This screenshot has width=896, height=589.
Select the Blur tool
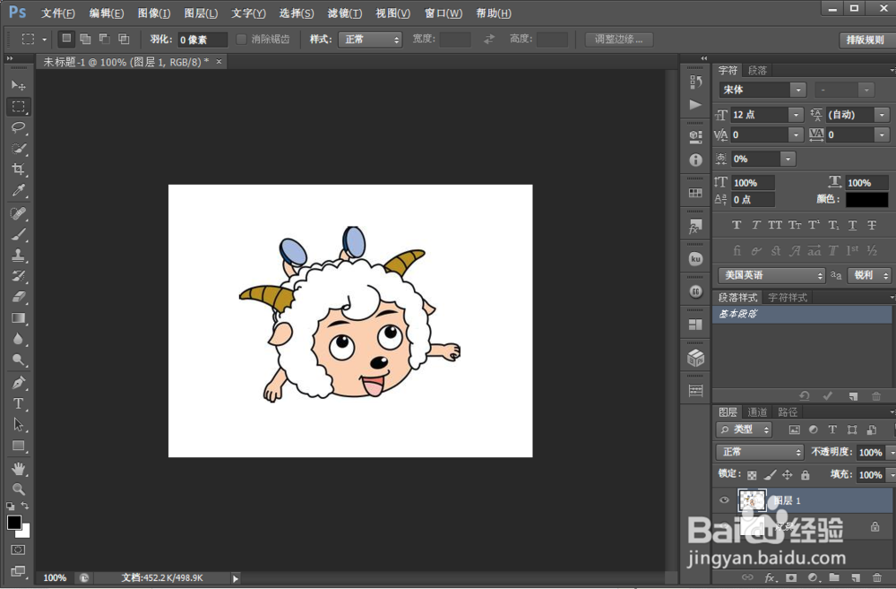18,339
